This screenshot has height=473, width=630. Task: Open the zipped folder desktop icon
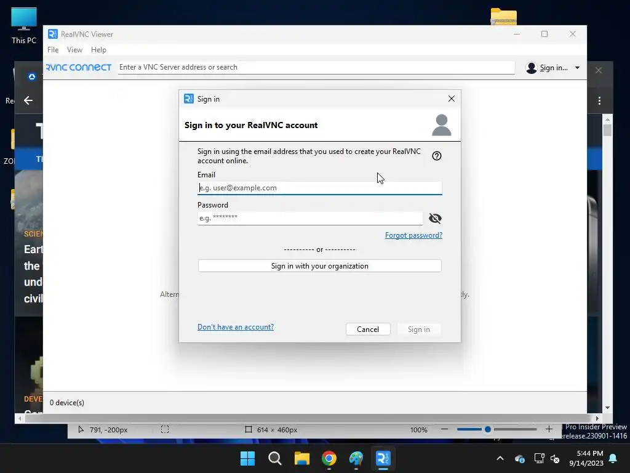[503, 17]
